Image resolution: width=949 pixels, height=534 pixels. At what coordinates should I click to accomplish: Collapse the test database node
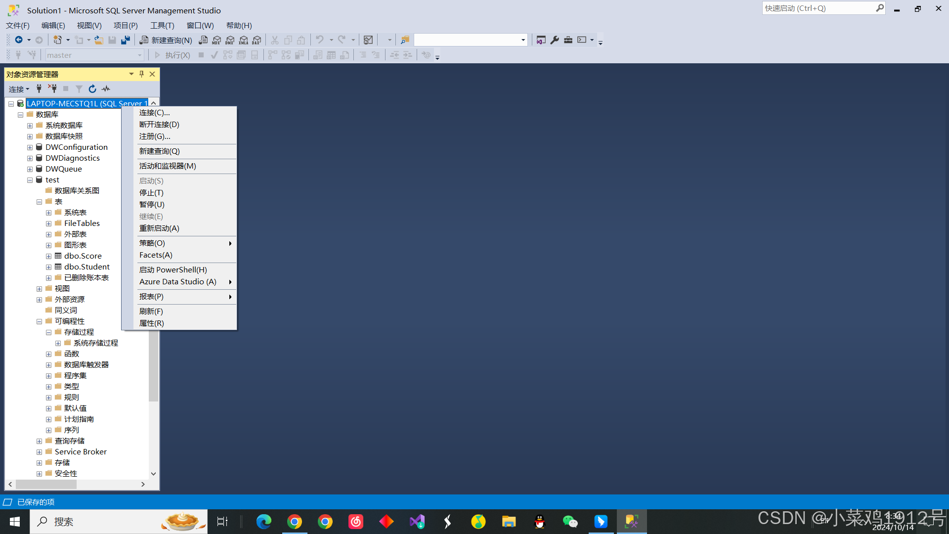tap(30, 180)
